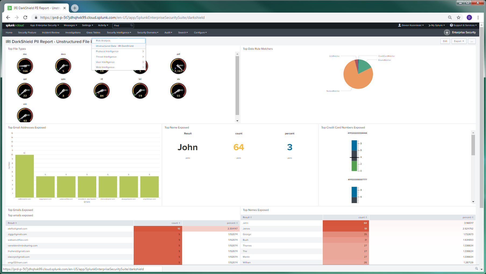Image resolution: width=486 pixels, height=274 pixels.
Task: Open the Configure nav dropdown
Action: pyautogui.click(x=200, y=33)
